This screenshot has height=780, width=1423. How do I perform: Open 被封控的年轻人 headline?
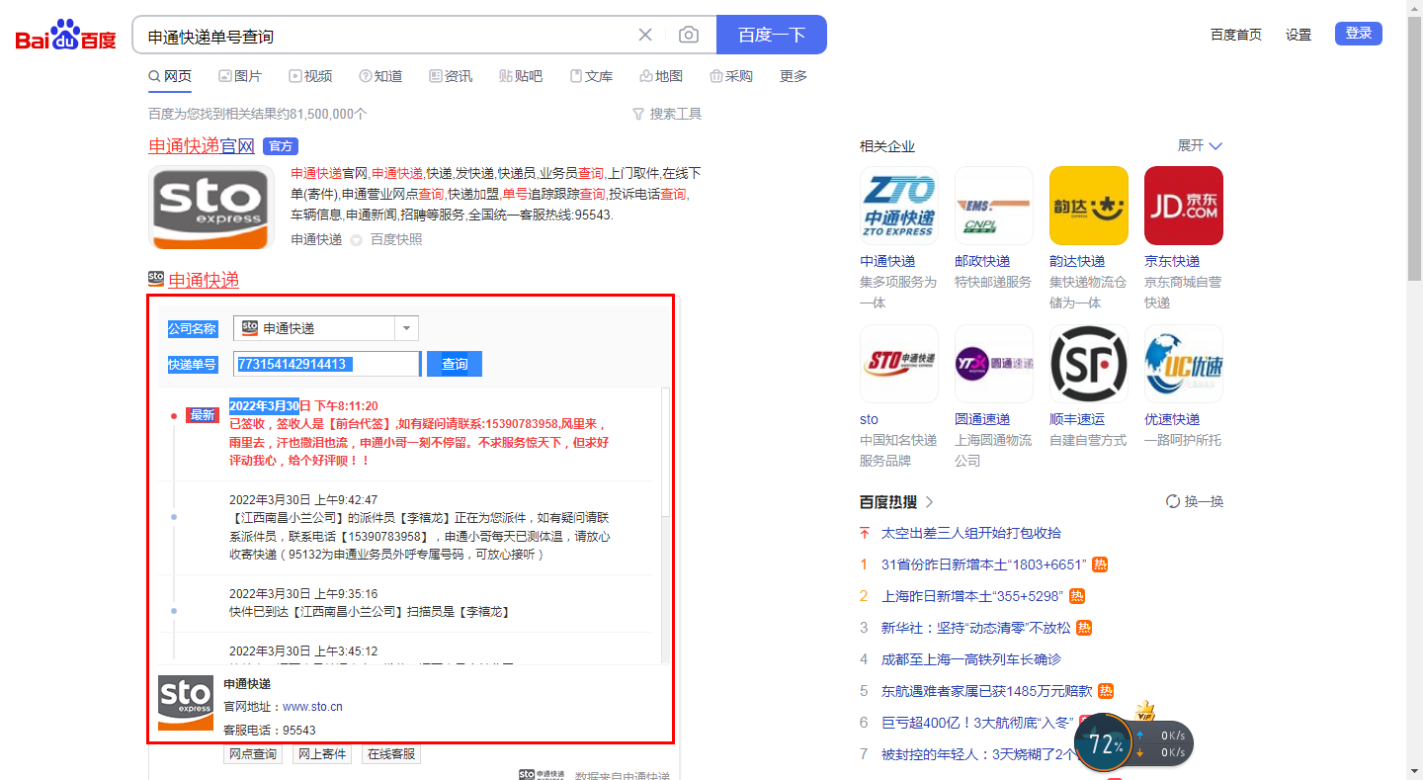[x=978, y=754]
